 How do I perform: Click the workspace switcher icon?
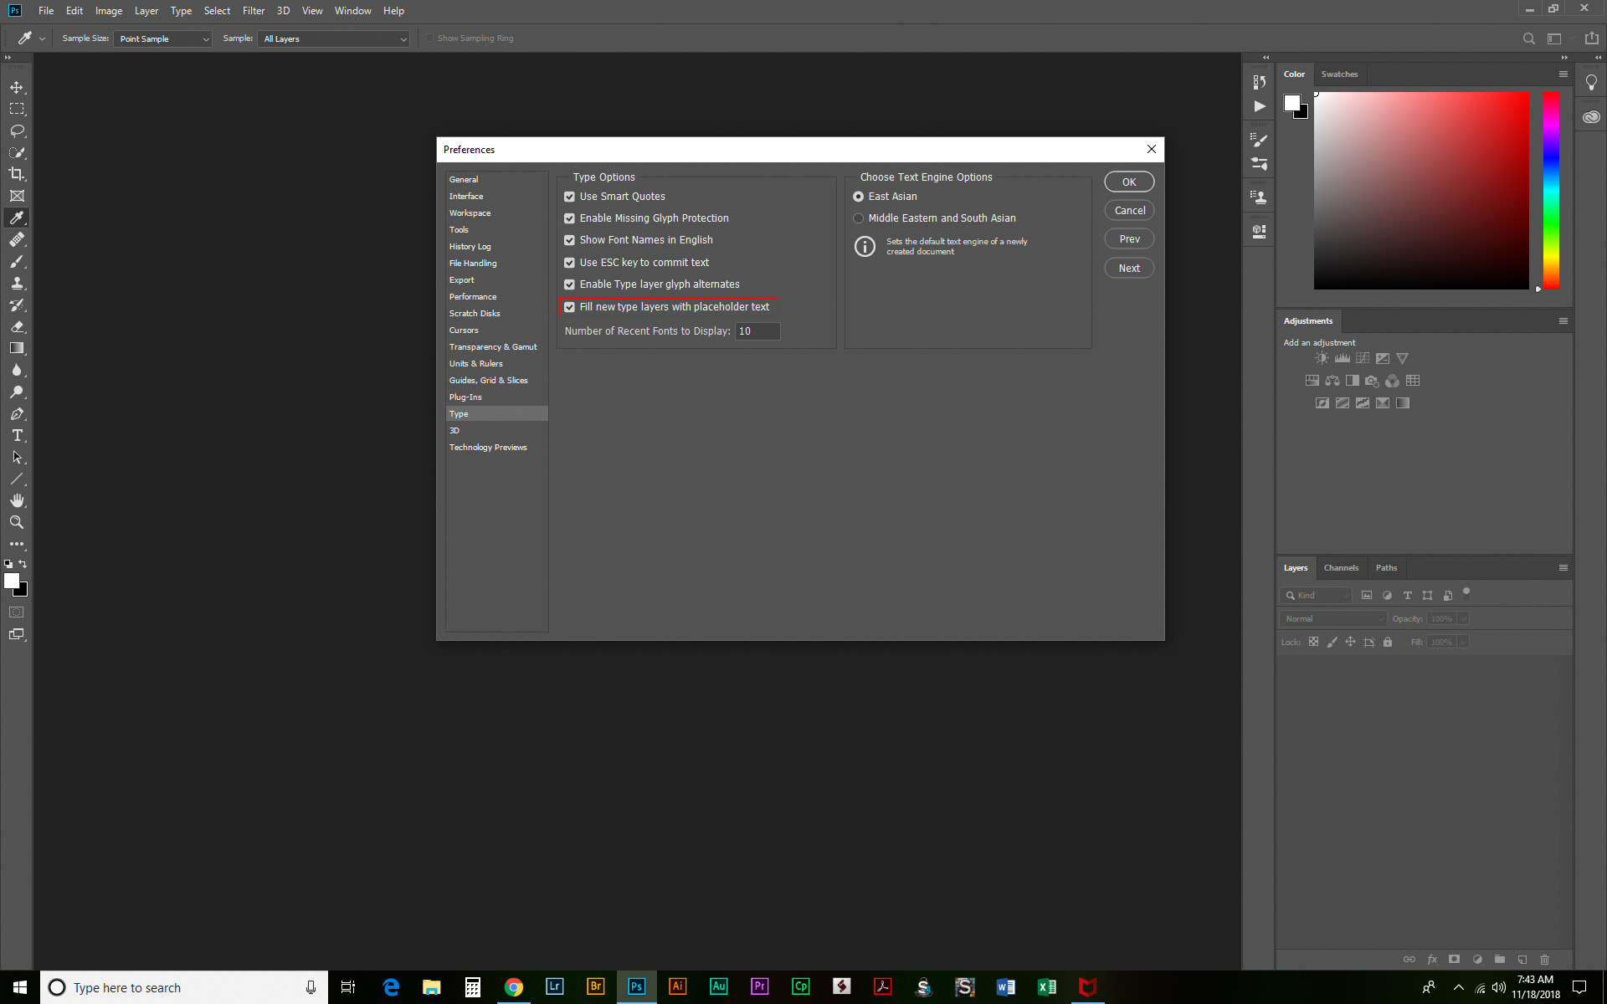tap(1554, 38)
